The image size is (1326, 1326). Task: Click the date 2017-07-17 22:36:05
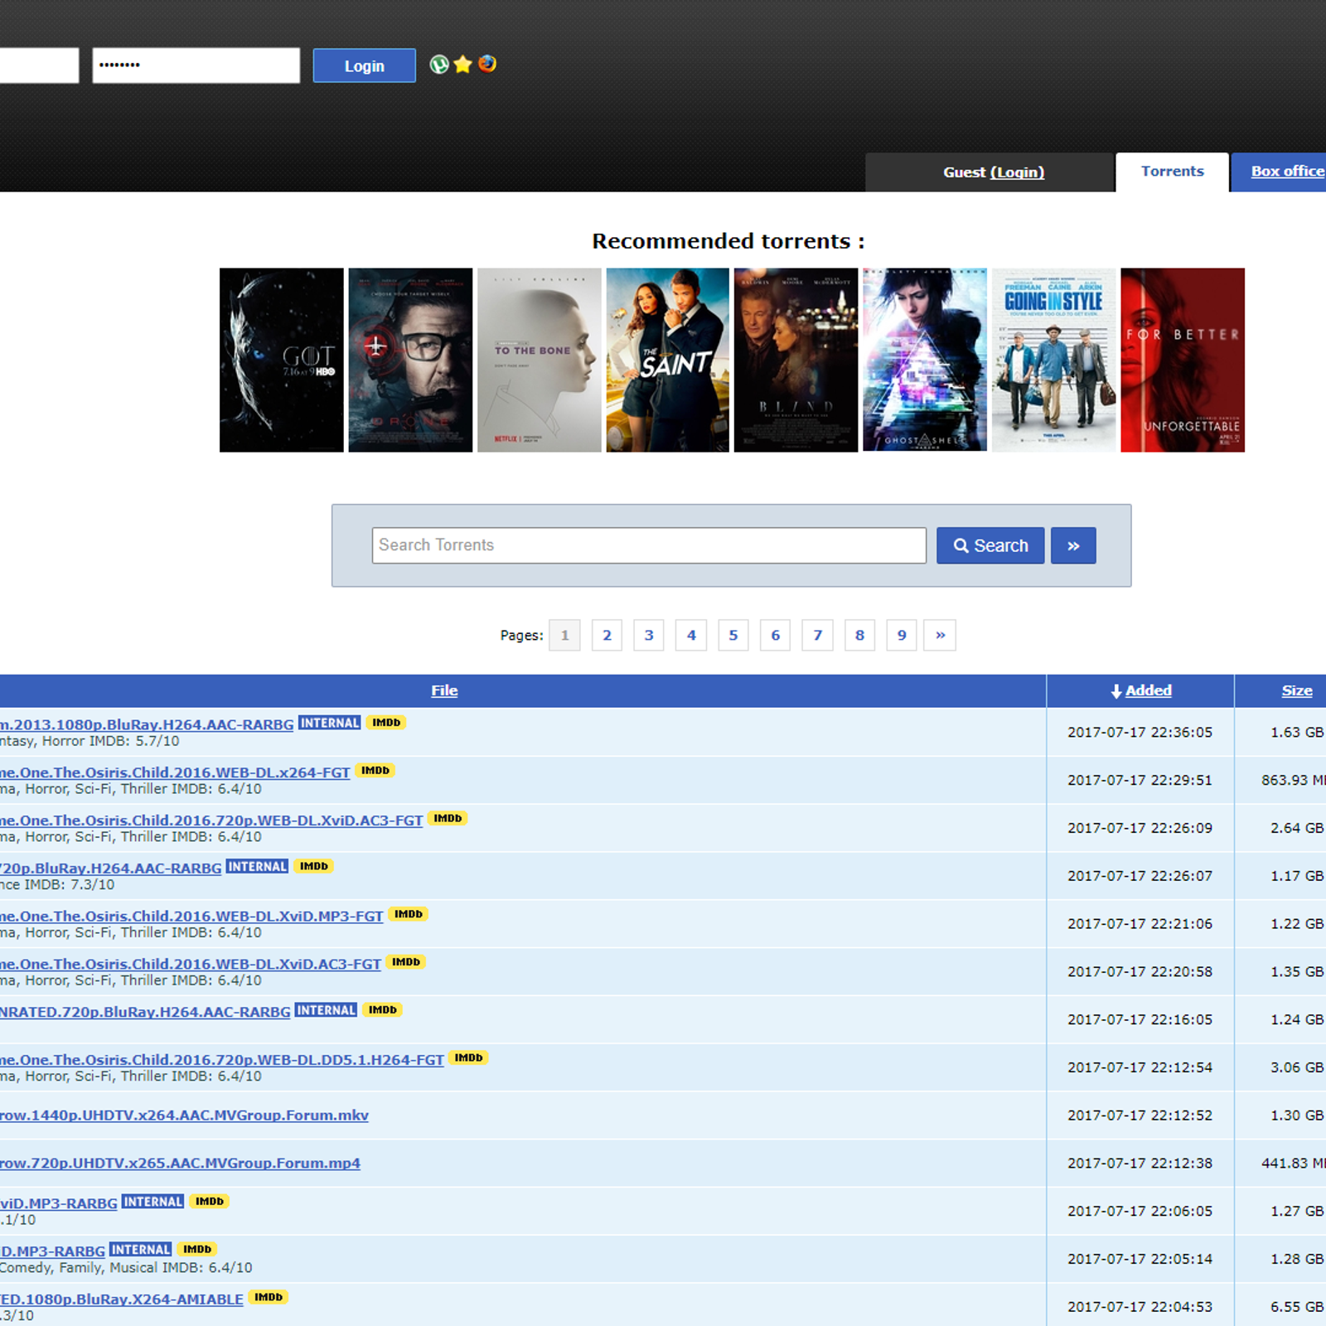tap(1140, 733)
